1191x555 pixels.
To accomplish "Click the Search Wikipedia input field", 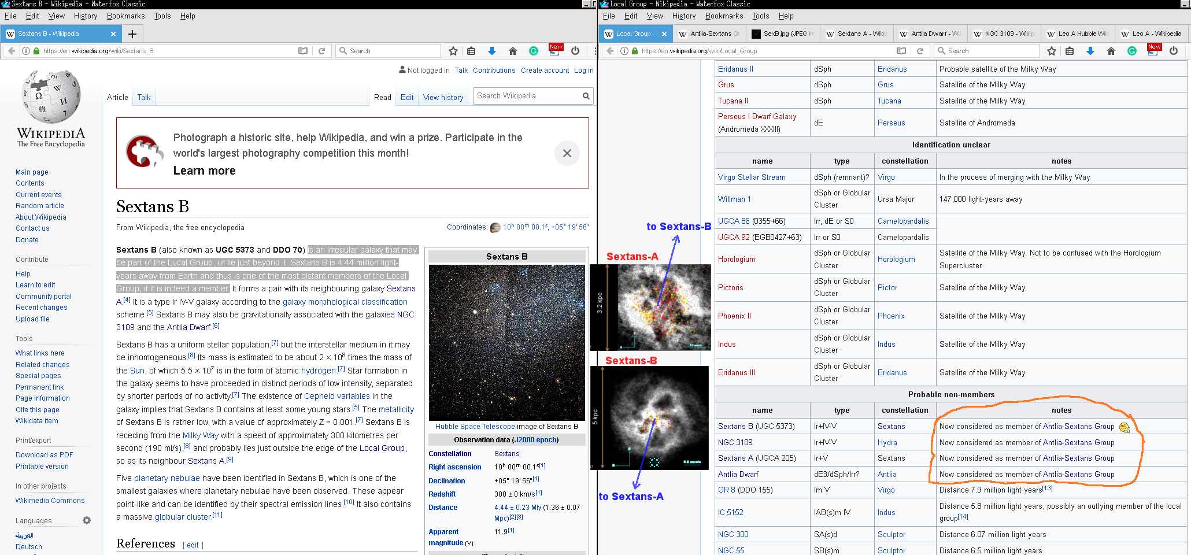I will point(526,96).
